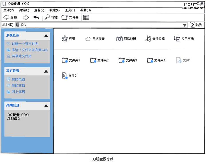The width and height of the screenshot is (206, 168).
Task: Expand the address bar dropdown arrow
Action: tap(185, 25)
